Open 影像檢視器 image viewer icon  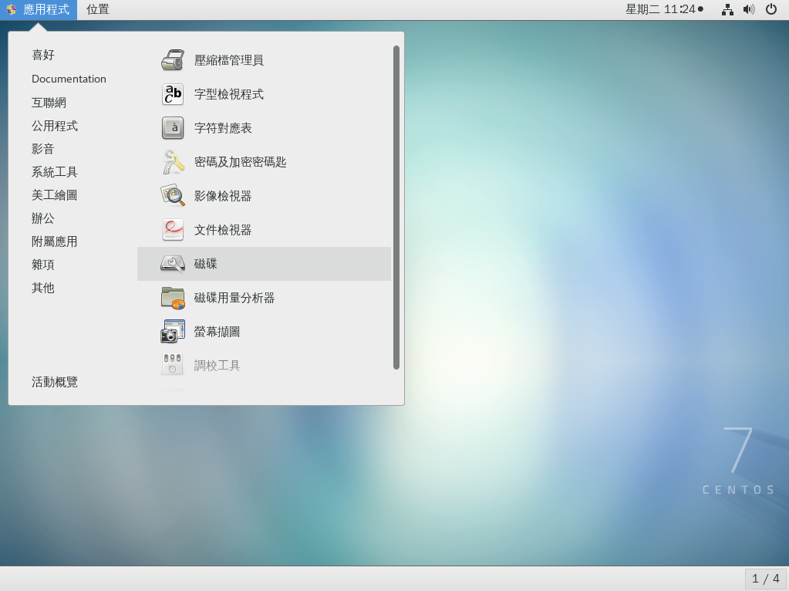(173, 196)
